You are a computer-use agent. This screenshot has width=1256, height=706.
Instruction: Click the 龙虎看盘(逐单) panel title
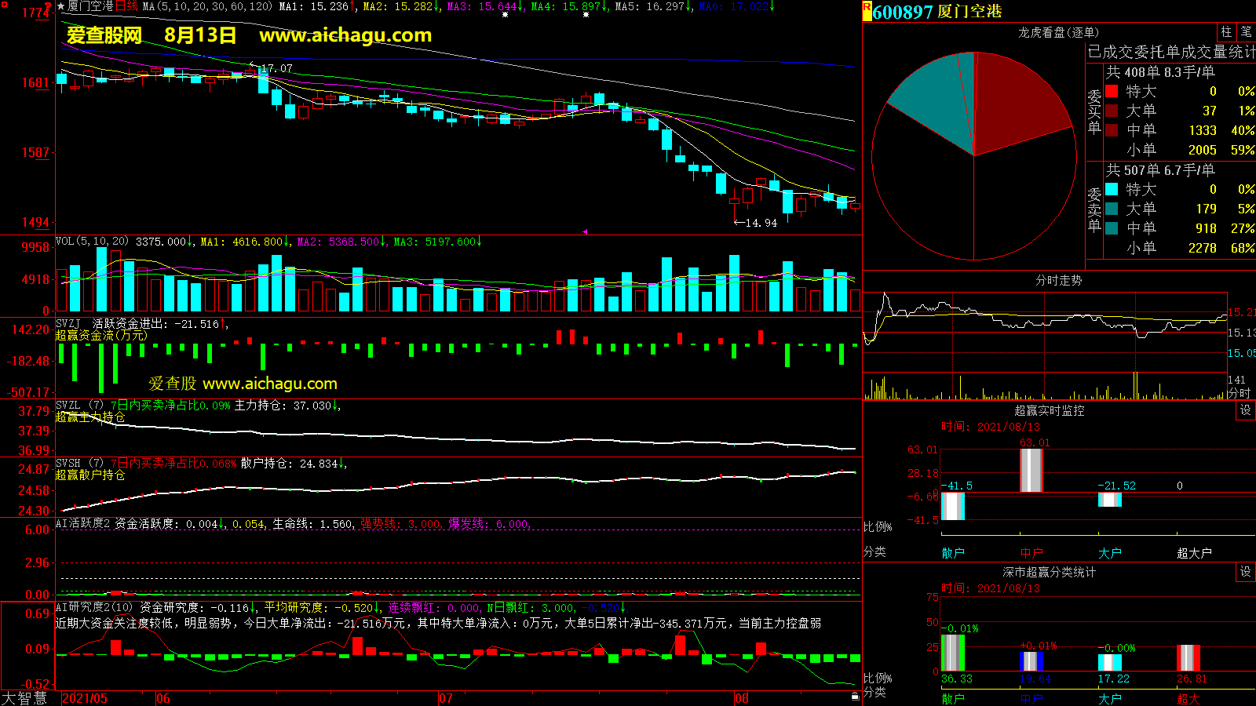(x=1058, y=32)
